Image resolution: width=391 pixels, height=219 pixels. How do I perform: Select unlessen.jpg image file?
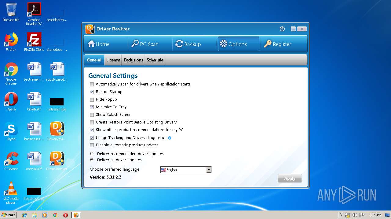57,103
